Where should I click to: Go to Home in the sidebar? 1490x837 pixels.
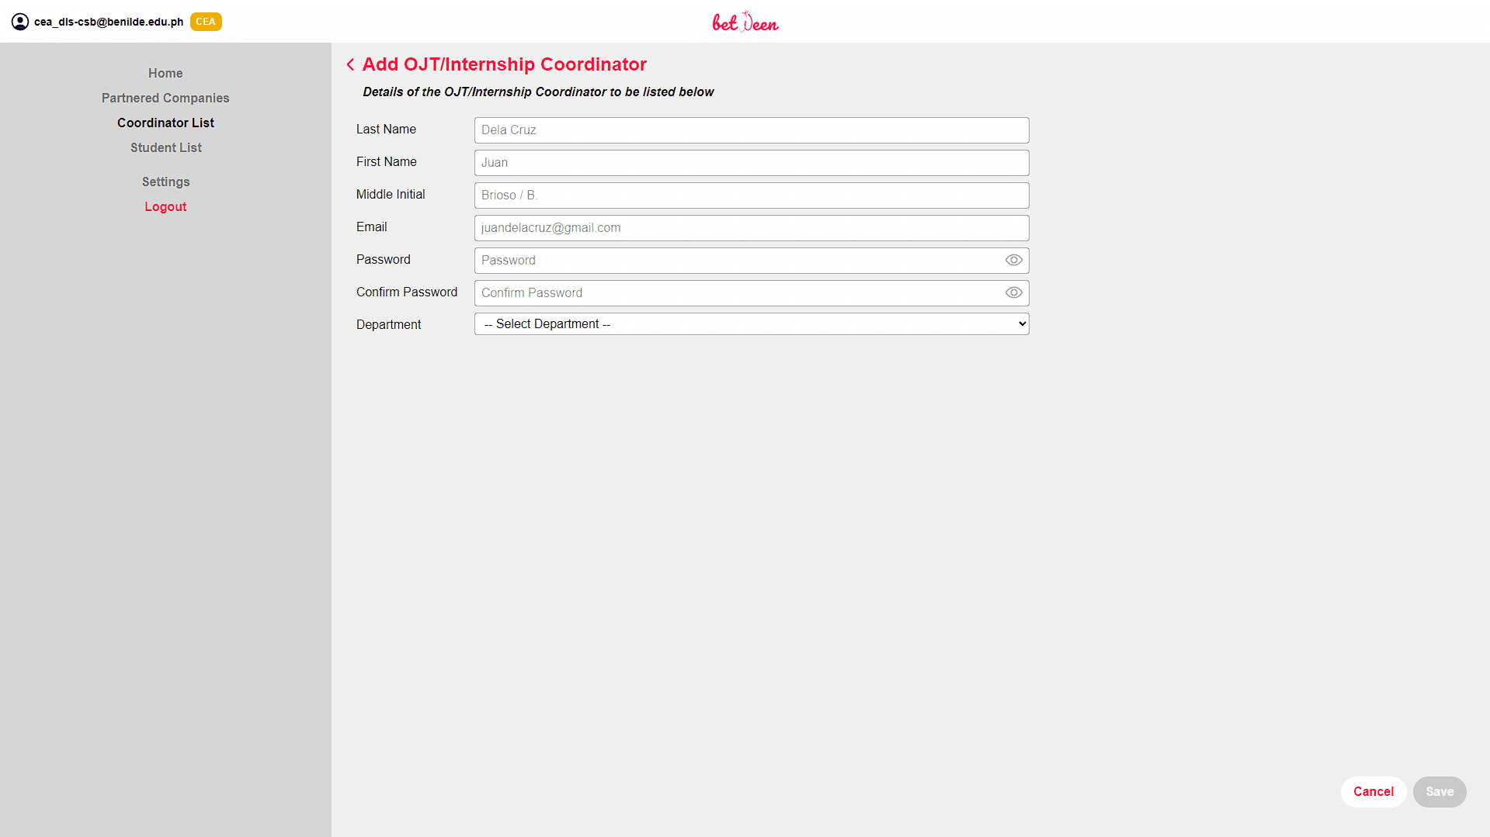[165, 73]
